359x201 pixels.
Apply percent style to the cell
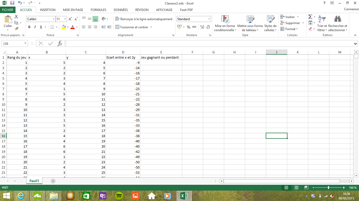188,27
